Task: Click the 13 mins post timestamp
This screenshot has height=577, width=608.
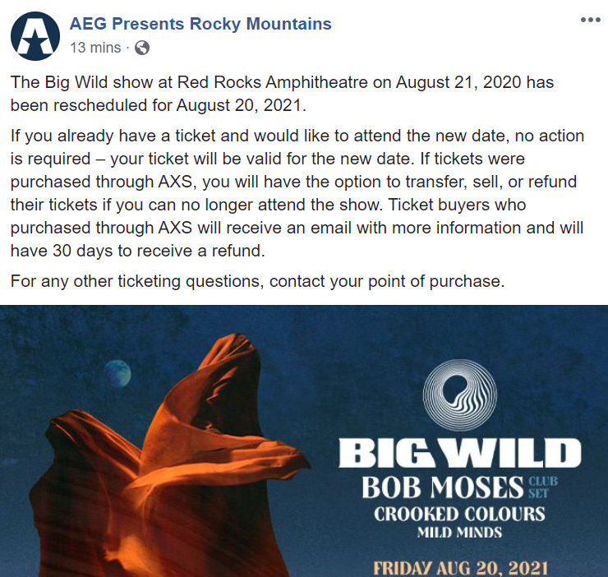Action: point(95,48)
